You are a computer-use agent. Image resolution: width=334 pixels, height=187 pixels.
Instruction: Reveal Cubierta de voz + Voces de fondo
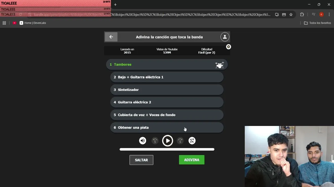pyautogui.click(x=167, y=115)
